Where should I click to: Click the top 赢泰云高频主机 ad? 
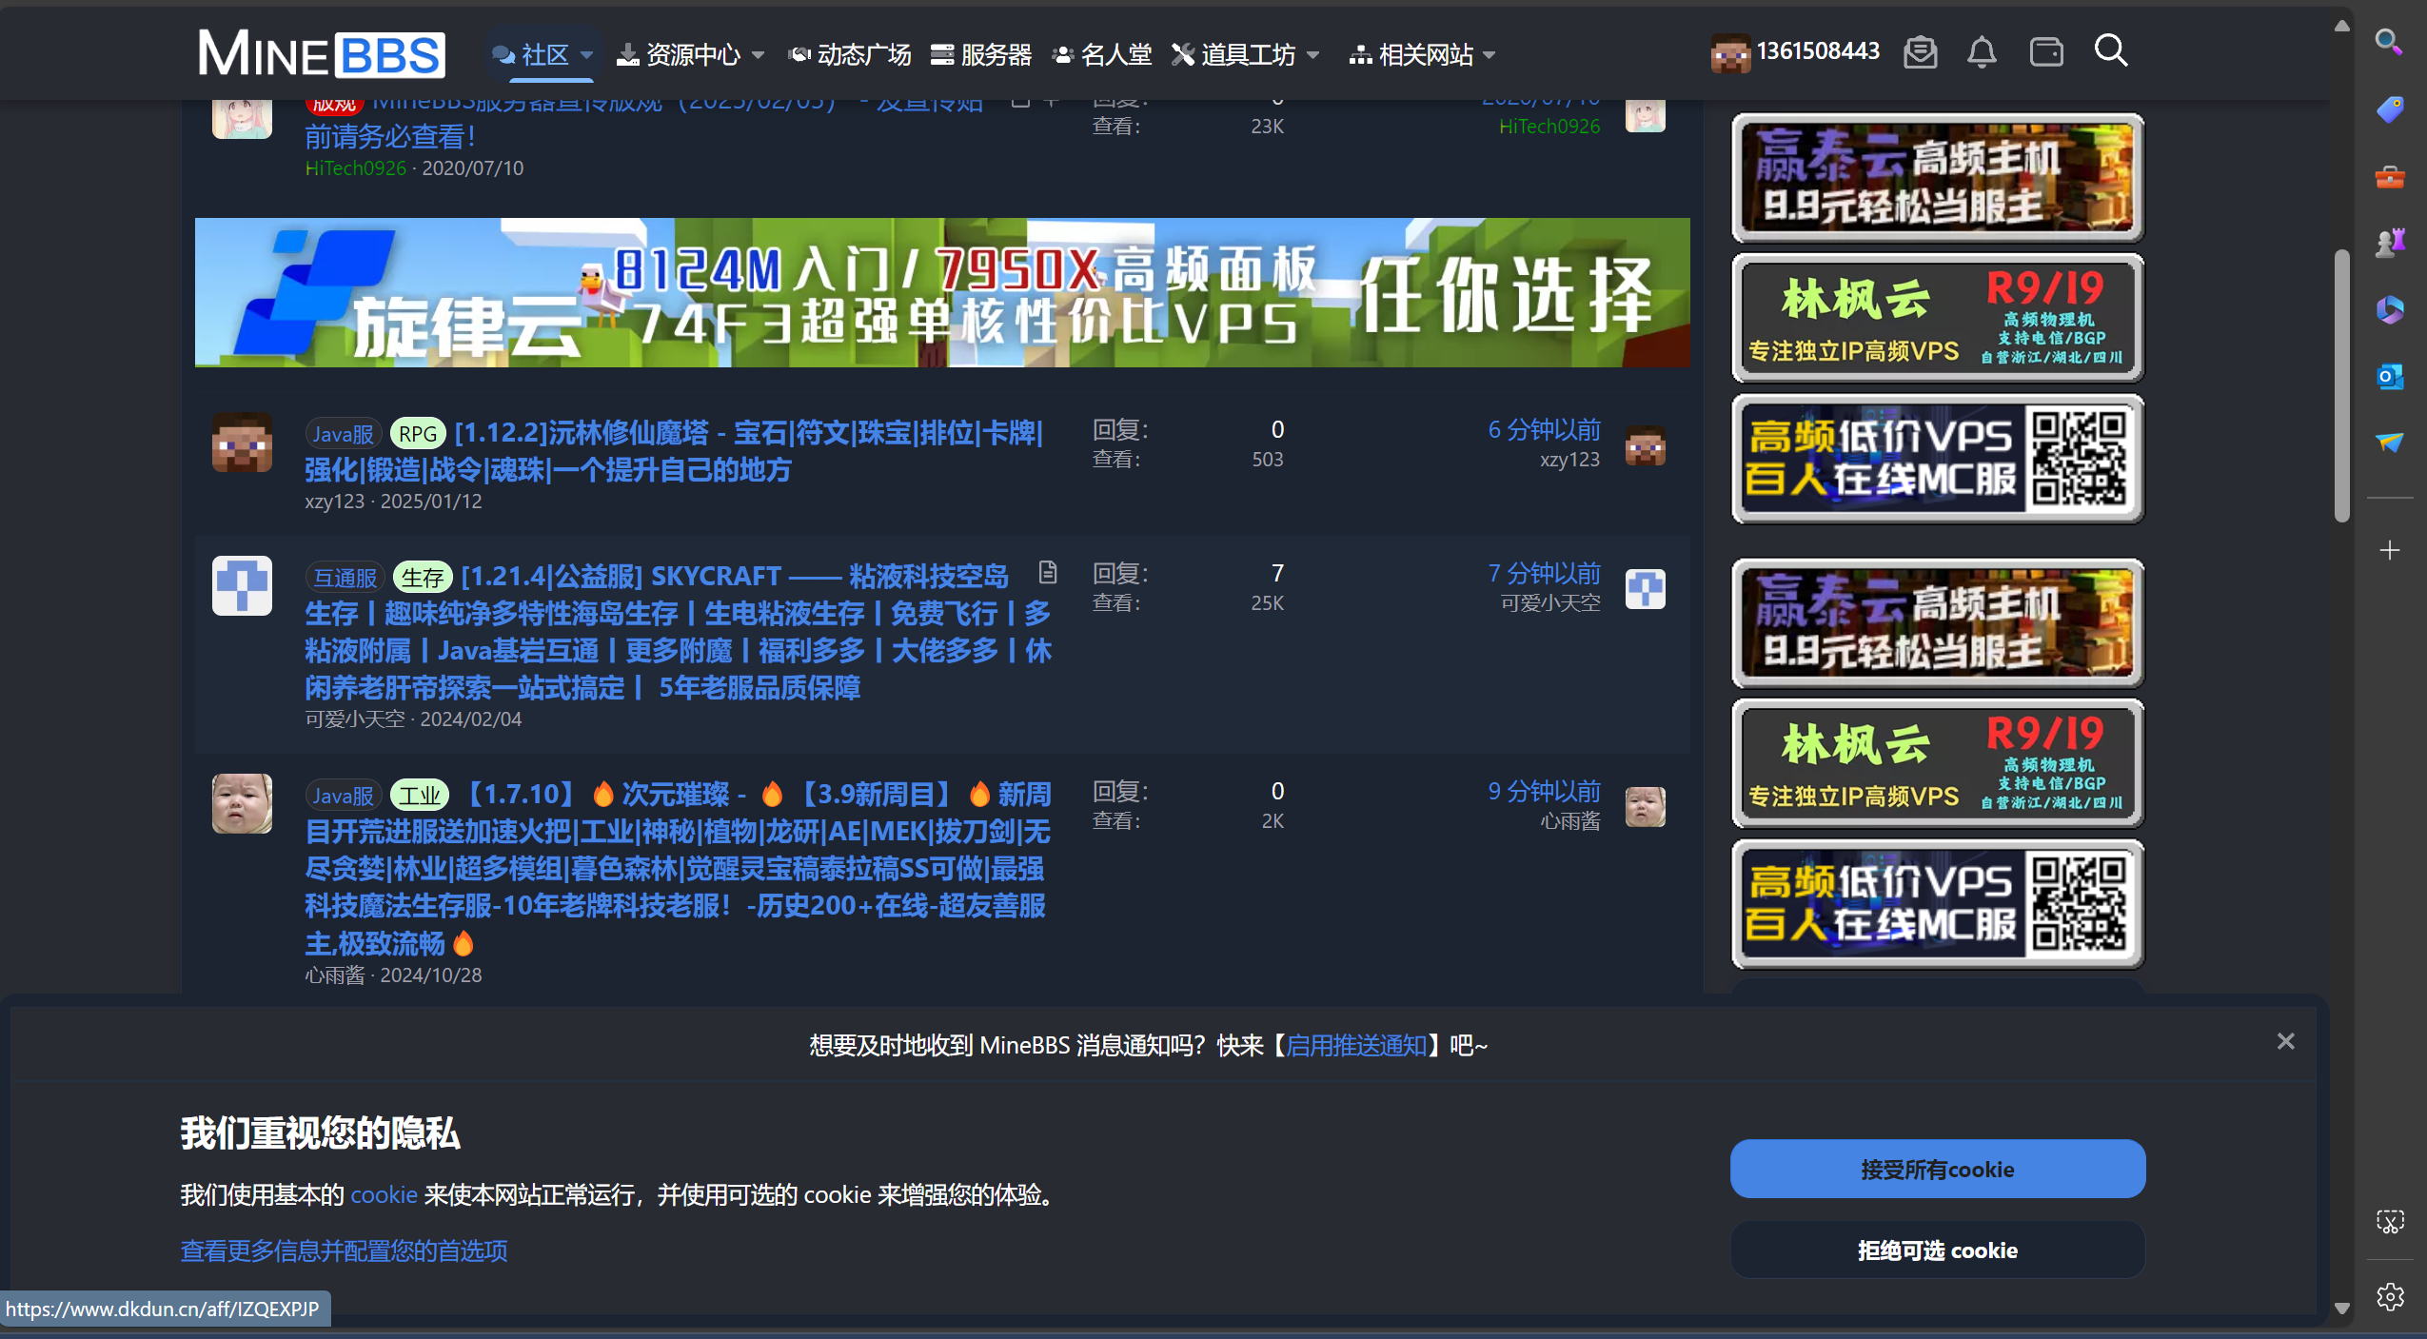(1938, 178)
